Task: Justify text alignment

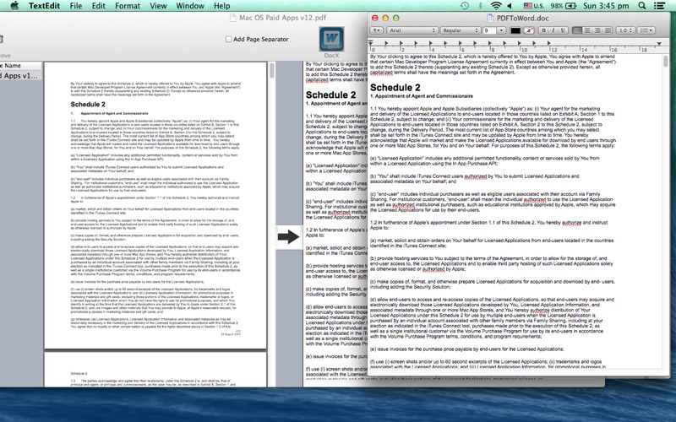Action: (608, 30)
